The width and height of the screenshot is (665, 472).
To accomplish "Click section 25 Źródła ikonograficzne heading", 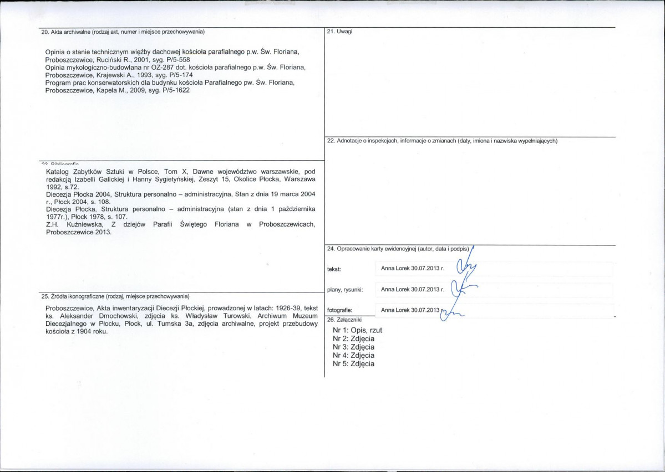I will click(115, 296).
